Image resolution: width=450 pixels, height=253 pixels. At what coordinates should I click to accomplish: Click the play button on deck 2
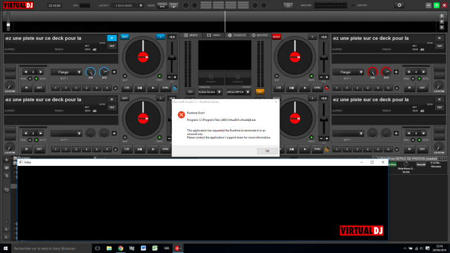(305, 88)
